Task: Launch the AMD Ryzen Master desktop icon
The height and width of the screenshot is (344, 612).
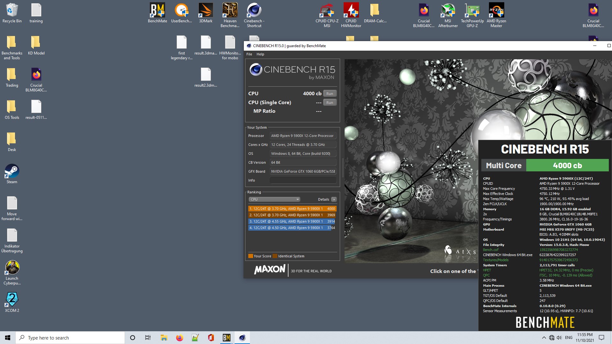Action: tap(496, 15)
